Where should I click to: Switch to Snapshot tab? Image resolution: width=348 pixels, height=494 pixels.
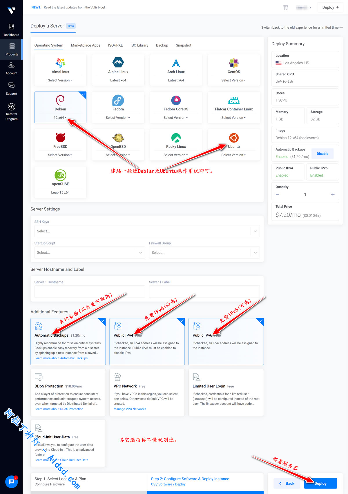point(184,45)
